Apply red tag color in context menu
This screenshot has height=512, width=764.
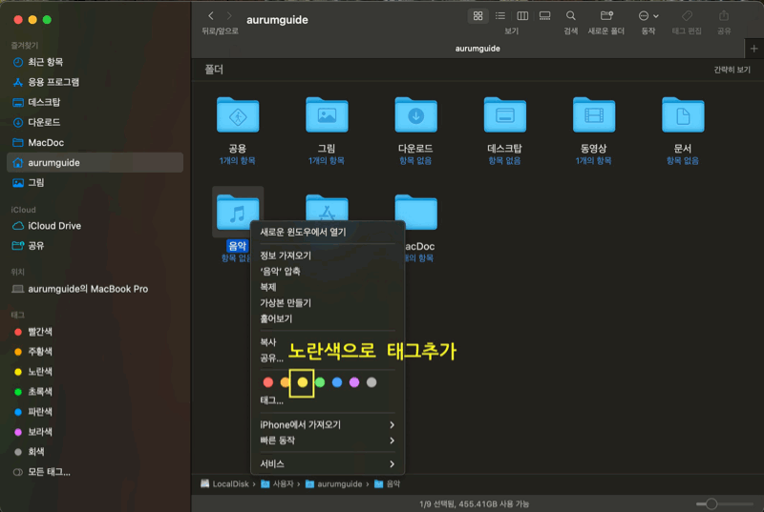pyautogui.click(x=268, y=382)
